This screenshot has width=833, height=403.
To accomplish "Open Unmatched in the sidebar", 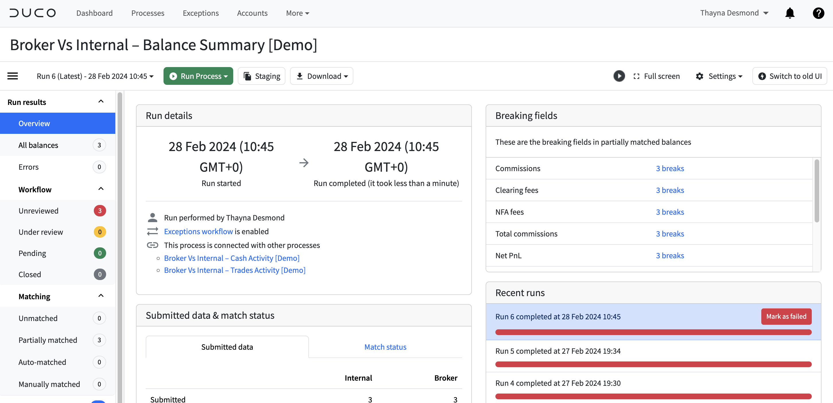I will (x=58, y=318).
